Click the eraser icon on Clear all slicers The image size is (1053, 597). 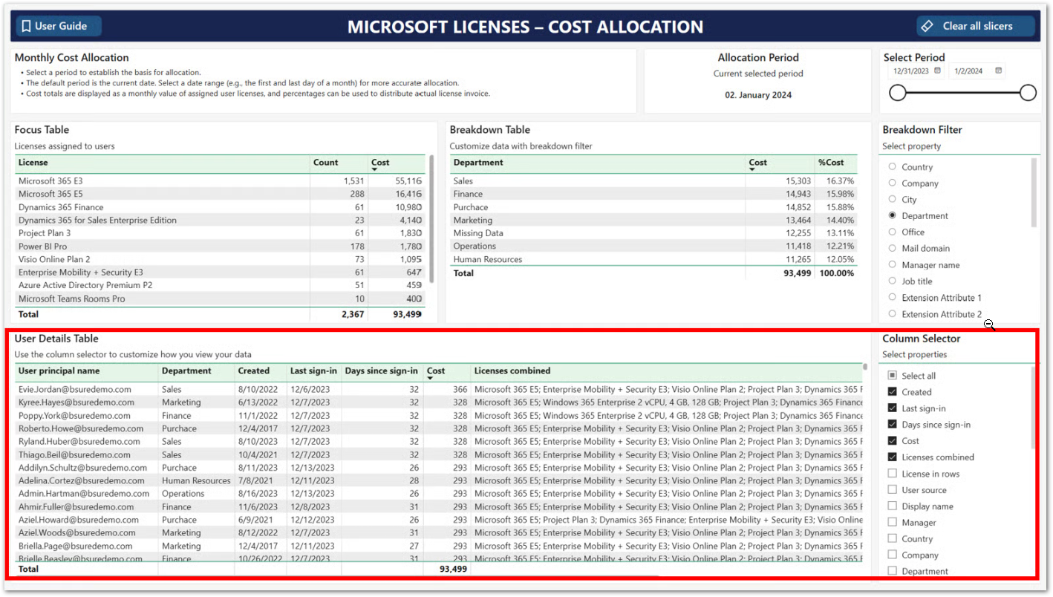coord(927,26)
